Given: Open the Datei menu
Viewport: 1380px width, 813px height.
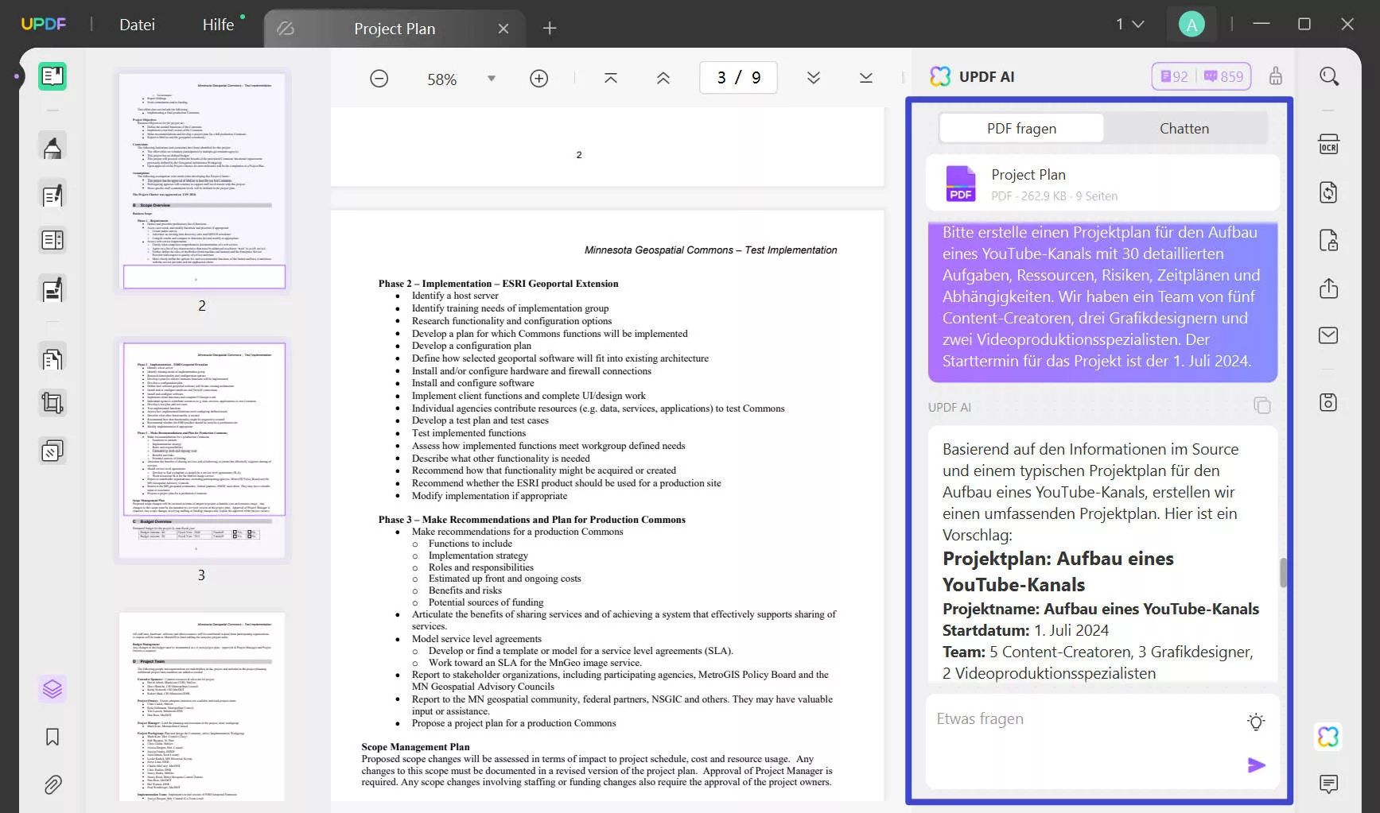Looking at the screenshot, I should pos(137,24).
